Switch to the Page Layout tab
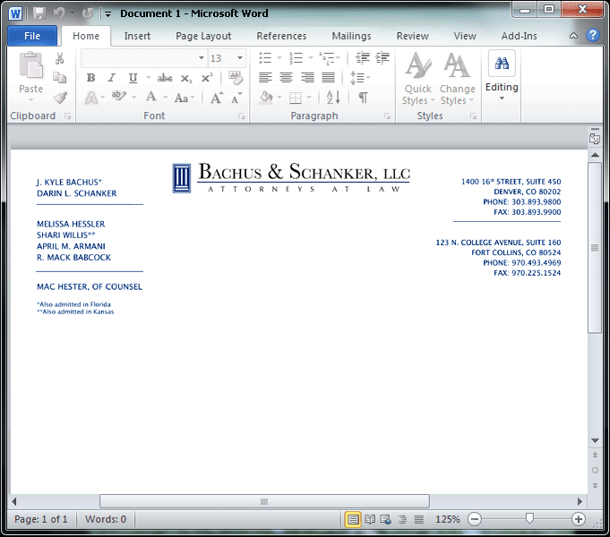 pyautogui.click(x=203, y=36)
